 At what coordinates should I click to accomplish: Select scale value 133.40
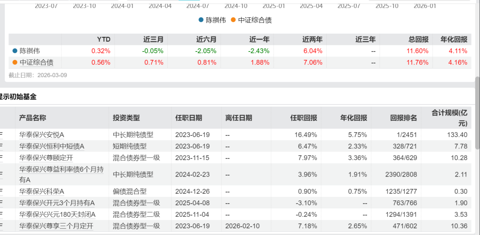tap(458, 135)
